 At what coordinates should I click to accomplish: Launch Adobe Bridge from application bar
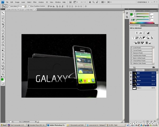coord(70,2)
